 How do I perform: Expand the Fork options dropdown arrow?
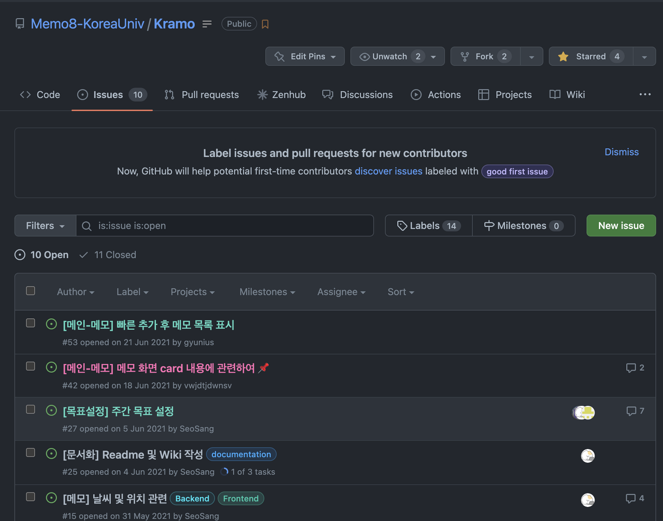click(x=531, y=57)
